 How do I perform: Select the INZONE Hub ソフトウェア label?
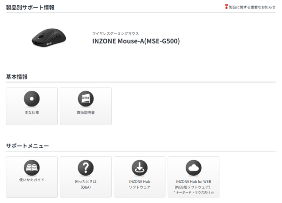(x=140, y=184)
